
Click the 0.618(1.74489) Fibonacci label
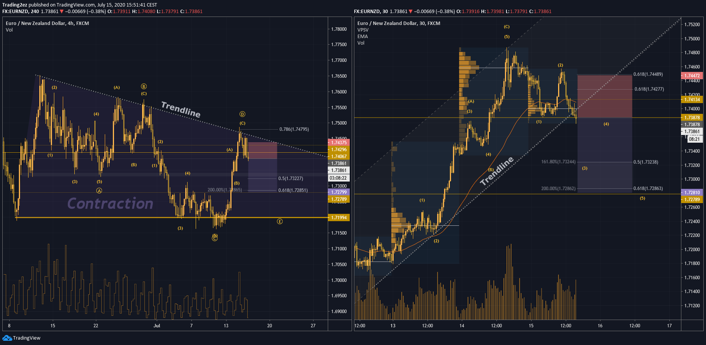pyautogui.click(x=648, y=74)
